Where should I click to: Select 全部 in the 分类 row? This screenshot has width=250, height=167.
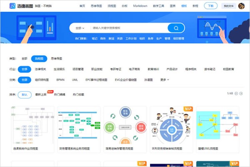click(x=25, y=80)
